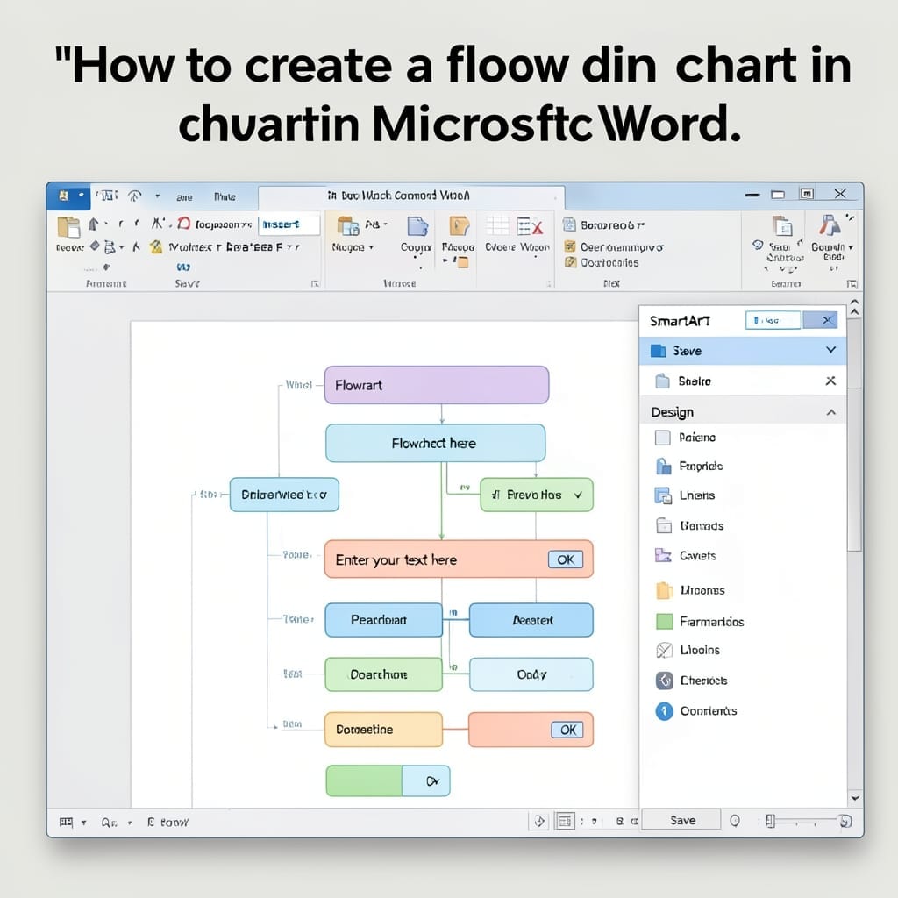
Task: Click the Wicon table delete icon
Action: pyautogui.click(x=530, y=226)
